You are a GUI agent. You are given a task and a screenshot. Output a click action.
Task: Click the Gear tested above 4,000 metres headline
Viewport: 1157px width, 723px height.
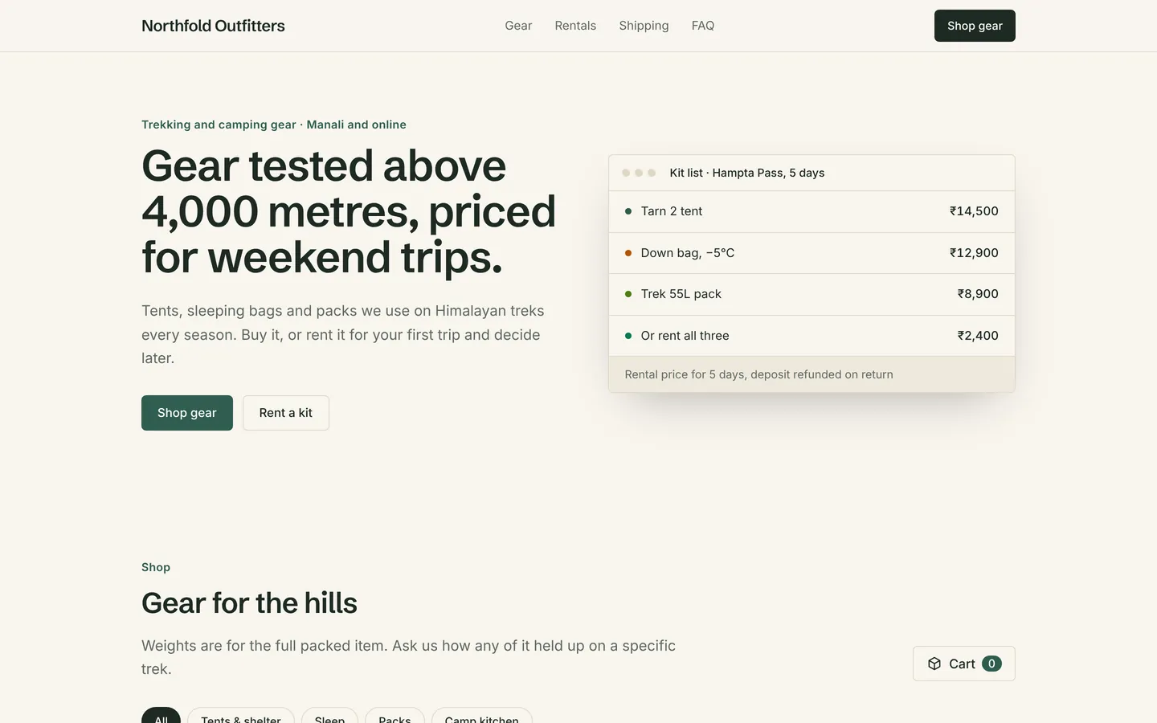tap(349, 211)
